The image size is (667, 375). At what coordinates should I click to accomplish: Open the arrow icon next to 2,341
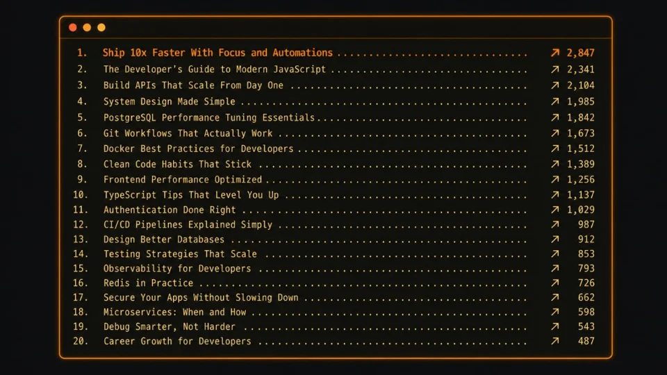tap(554, 69)
